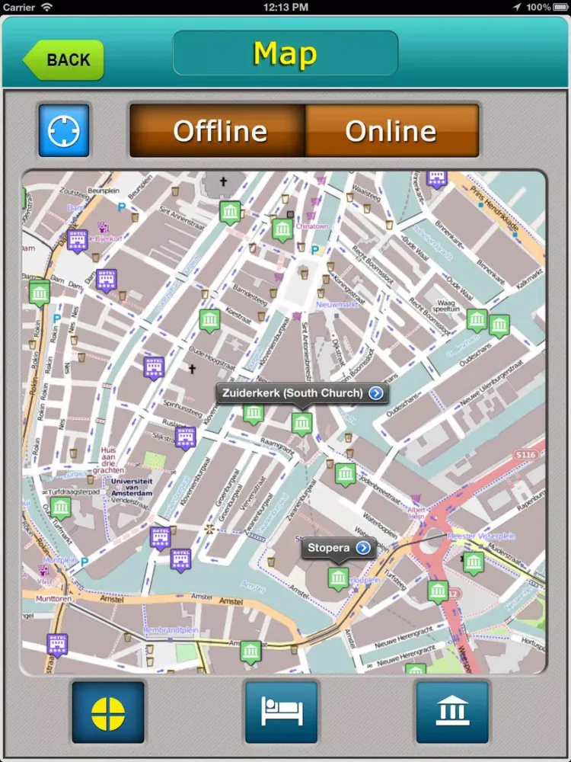Tap the Huis aan drie grachten label
571x762 pixels.
[109, 460]
